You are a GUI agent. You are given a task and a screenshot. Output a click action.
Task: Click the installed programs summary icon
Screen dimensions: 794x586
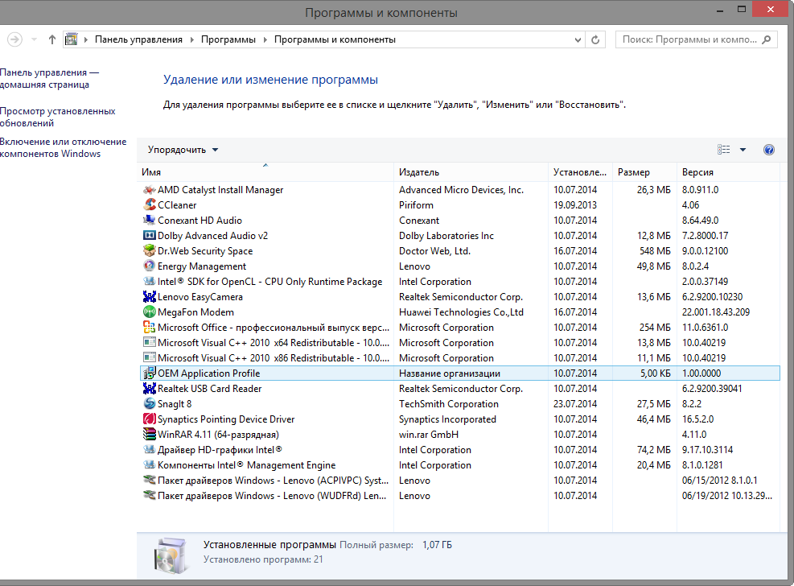click(x=171, y=555)
